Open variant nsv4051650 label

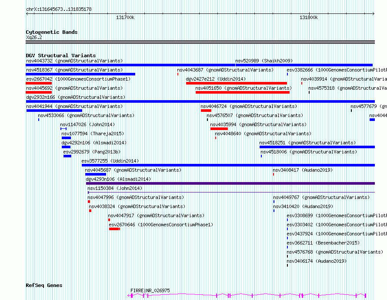[244, 88]
